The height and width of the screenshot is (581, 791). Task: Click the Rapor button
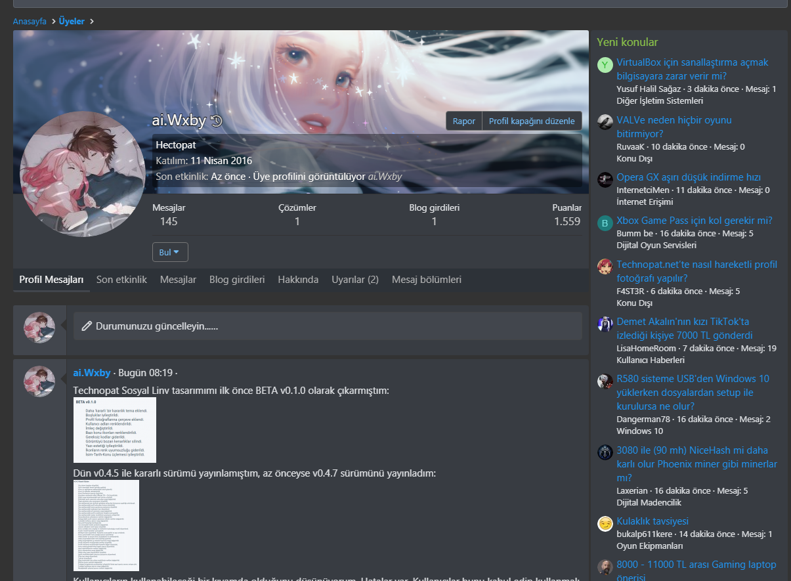point(464,121)
